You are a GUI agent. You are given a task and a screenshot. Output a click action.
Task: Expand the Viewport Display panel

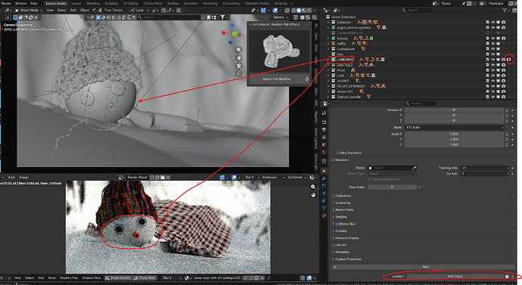point(346,238)
